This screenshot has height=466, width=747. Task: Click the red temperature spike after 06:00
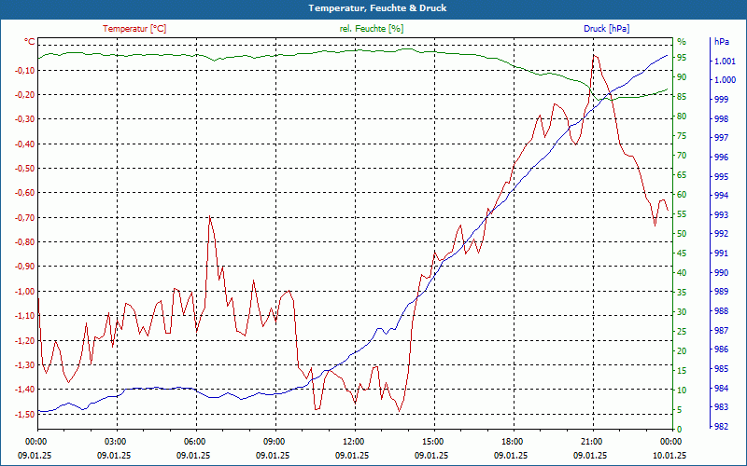(209, 217)
